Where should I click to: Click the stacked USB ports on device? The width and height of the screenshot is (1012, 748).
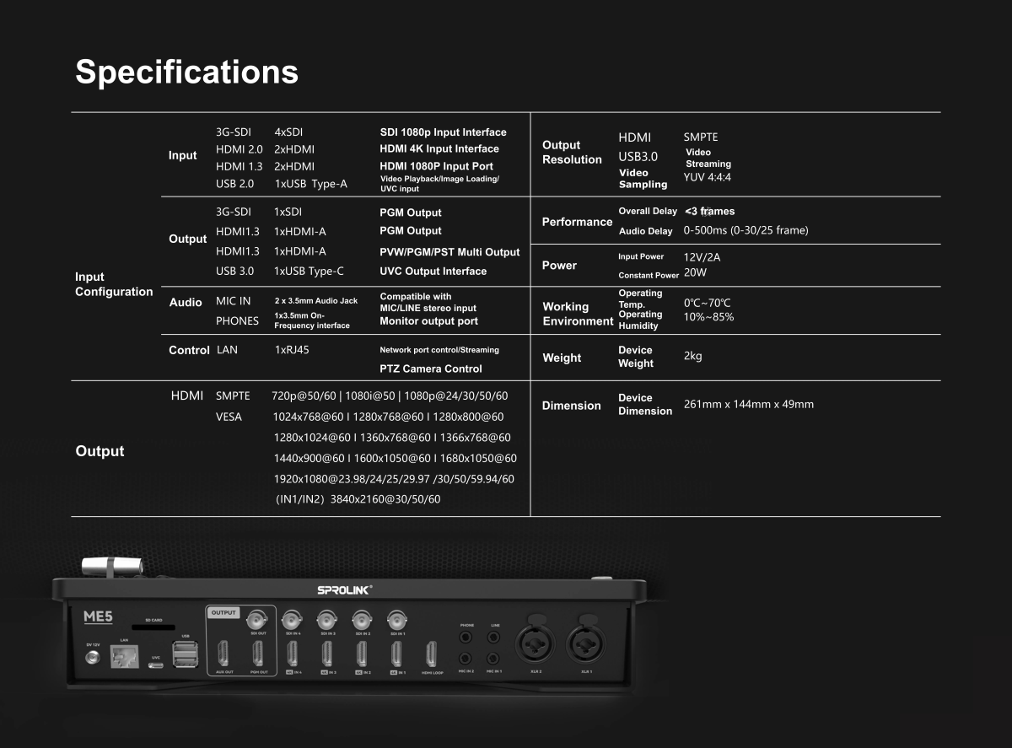click(x=186, y=654)
